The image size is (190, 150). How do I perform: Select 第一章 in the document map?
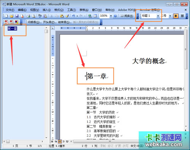pyautogui.click(x=12, y=29)
